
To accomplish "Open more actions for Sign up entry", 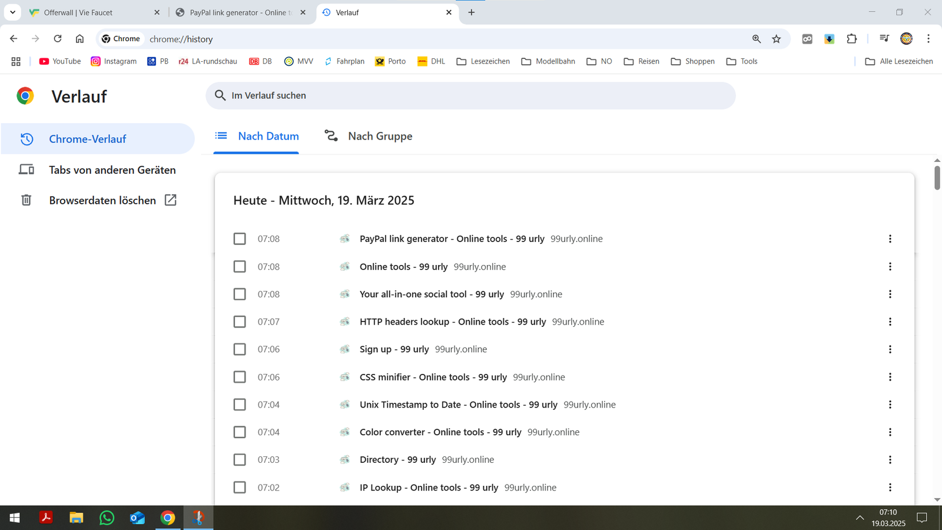I will coord(890,349).
